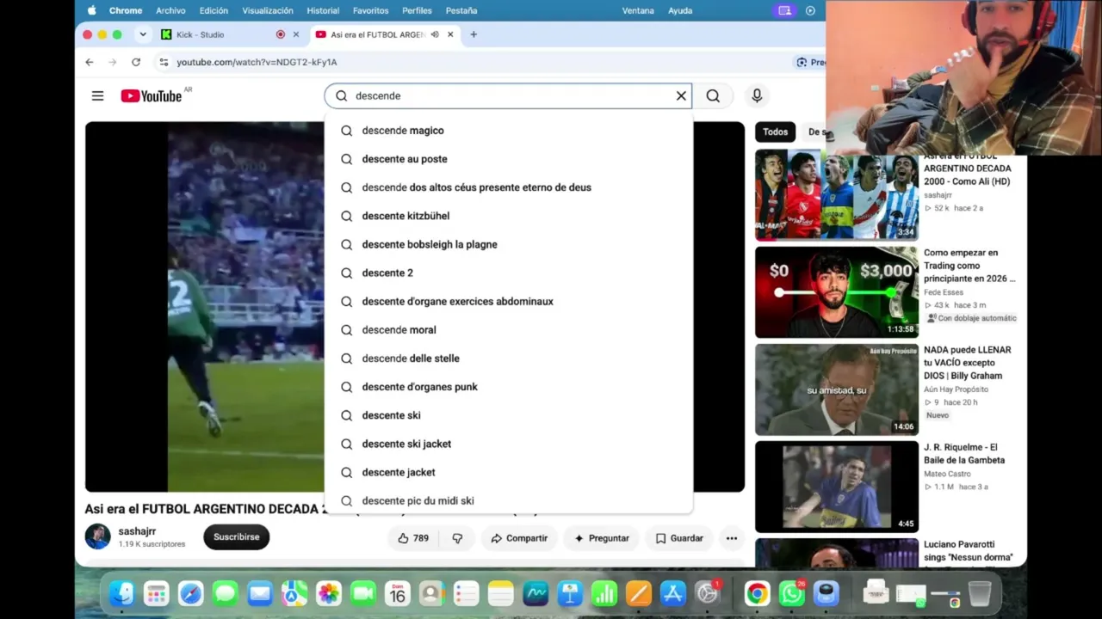Viewport: 1102px width, 619px height.
Task: Open the Archivo menu
Action: [170, 10]
